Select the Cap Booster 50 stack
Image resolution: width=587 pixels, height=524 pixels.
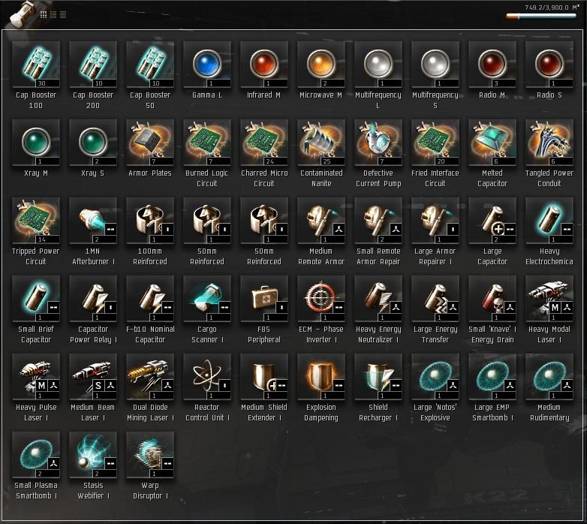[x=150, y=65]
